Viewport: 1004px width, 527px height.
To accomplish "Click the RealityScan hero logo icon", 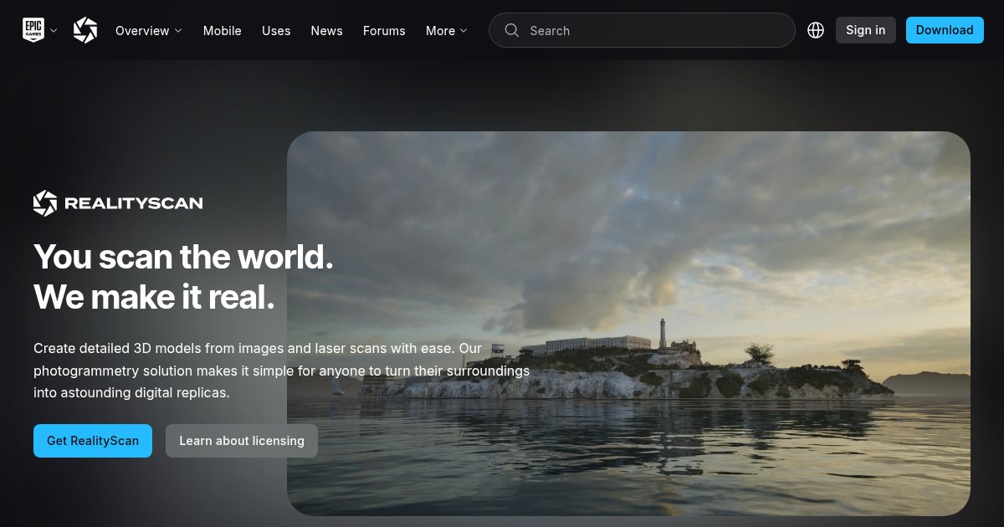I will (x=45, y=202).
